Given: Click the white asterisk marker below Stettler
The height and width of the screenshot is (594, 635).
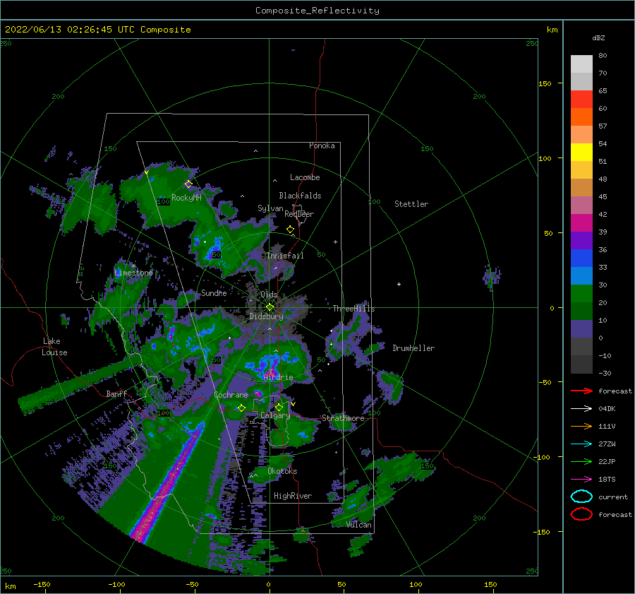Looking at the screenshot, I should pyautogui.click(x=335, y=242).
